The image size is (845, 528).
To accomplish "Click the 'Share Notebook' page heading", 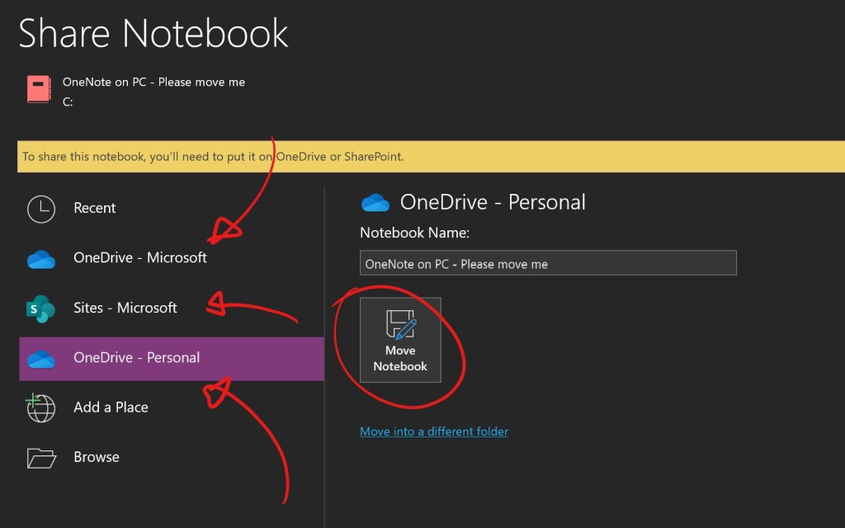I will point(153,33).
